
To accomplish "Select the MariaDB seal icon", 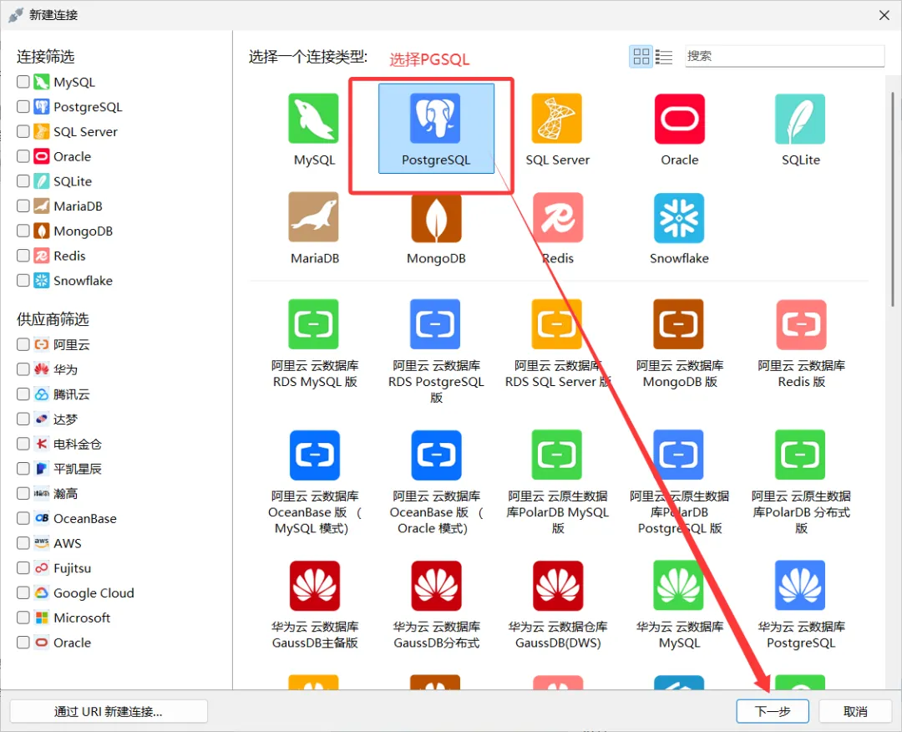I will (x=313, y=217).
